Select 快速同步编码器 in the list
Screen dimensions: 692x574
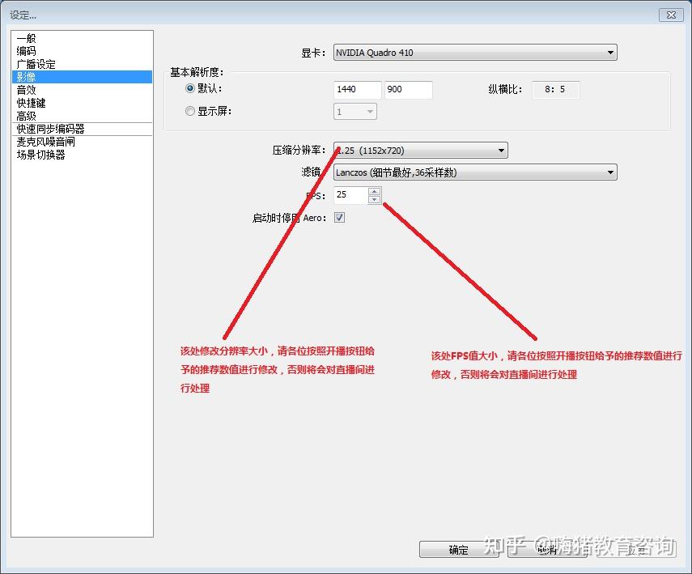(x=82, y=129)
